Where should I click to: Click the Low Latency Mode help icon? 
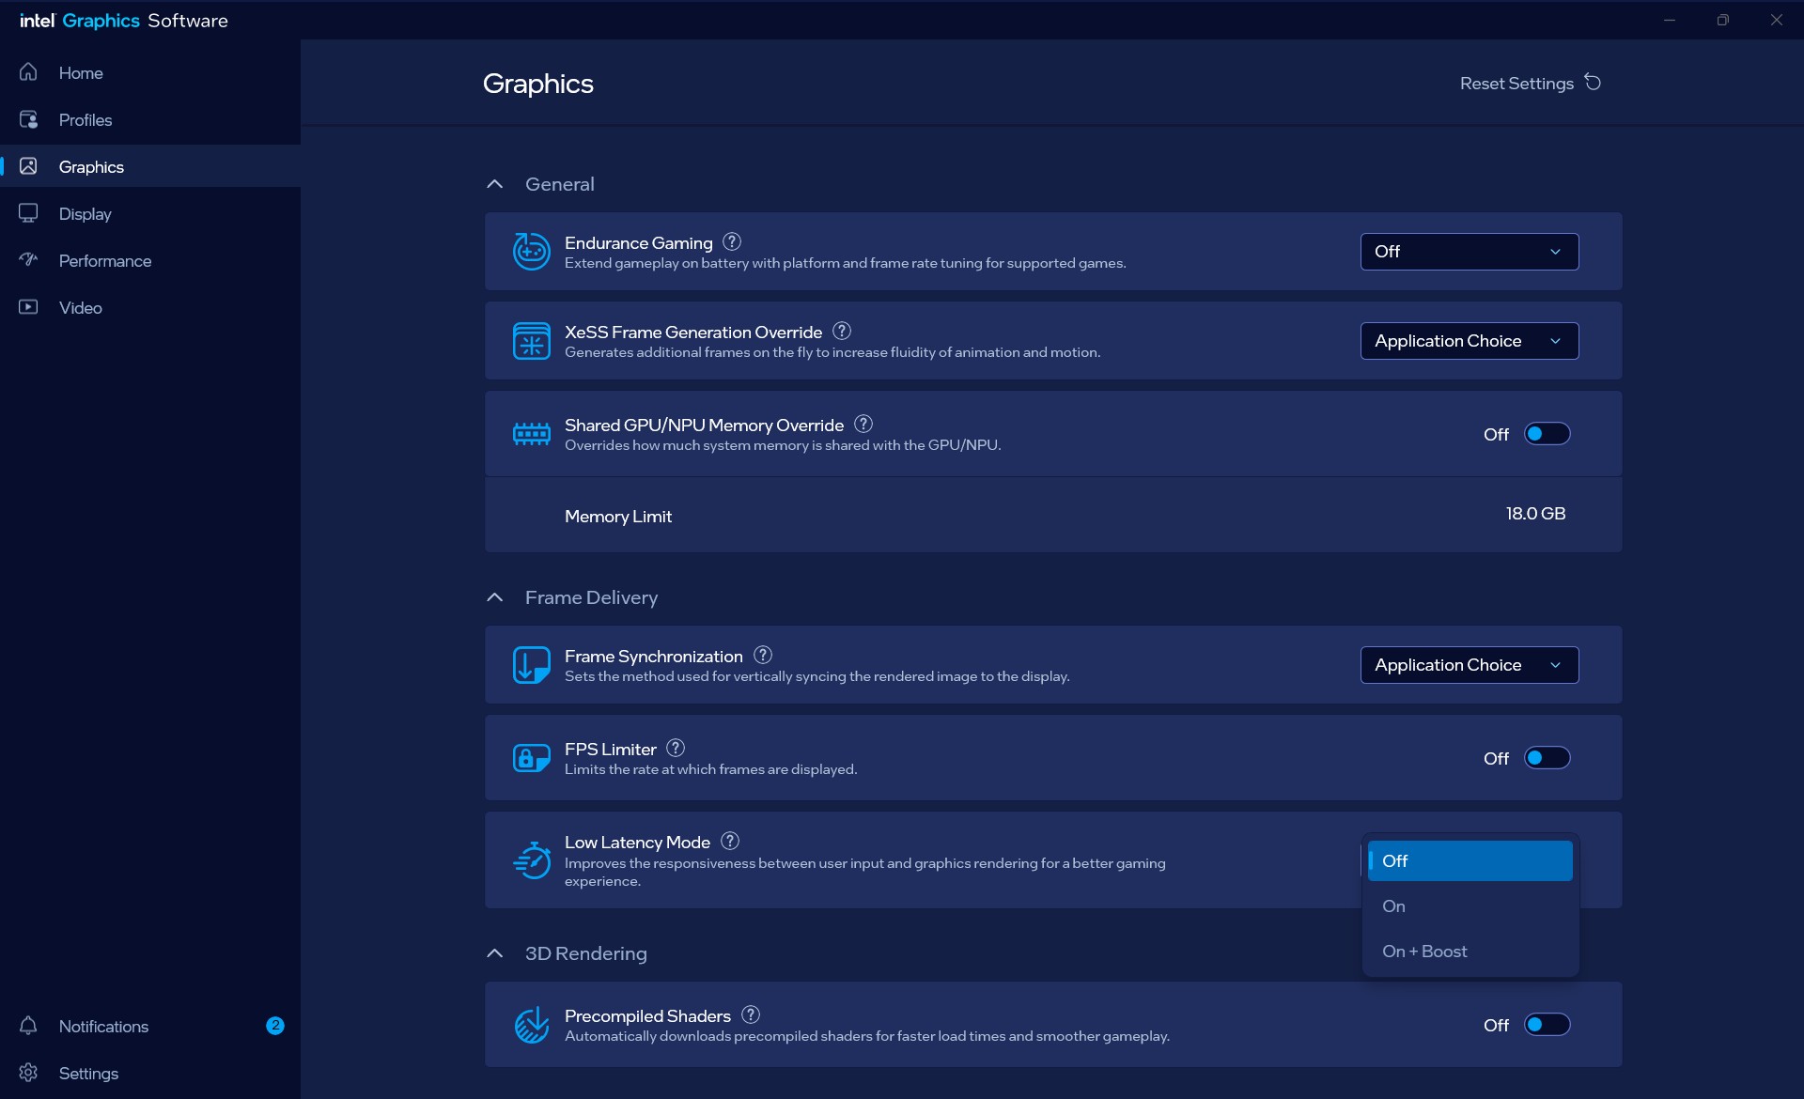pyautogui.click(x=730, y=841)
